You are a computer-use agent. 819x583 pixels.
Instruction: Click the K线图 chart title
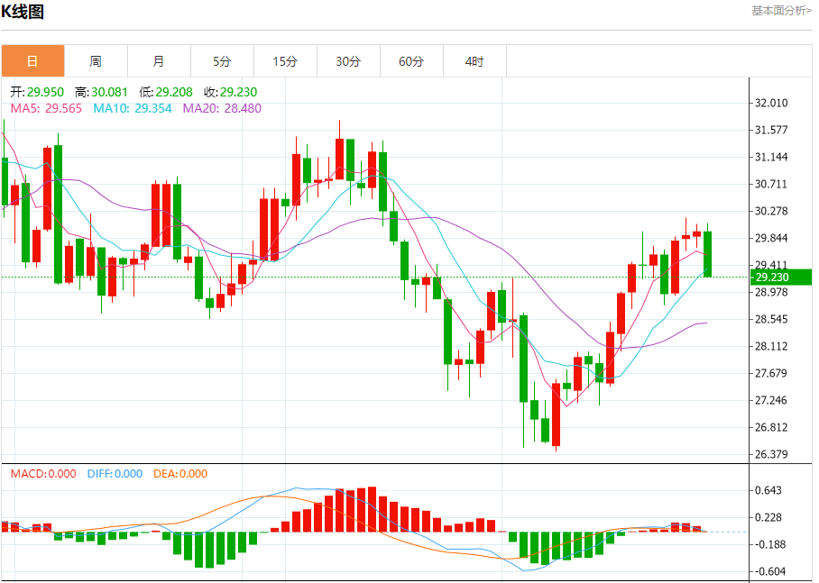[x=23, y=12]
